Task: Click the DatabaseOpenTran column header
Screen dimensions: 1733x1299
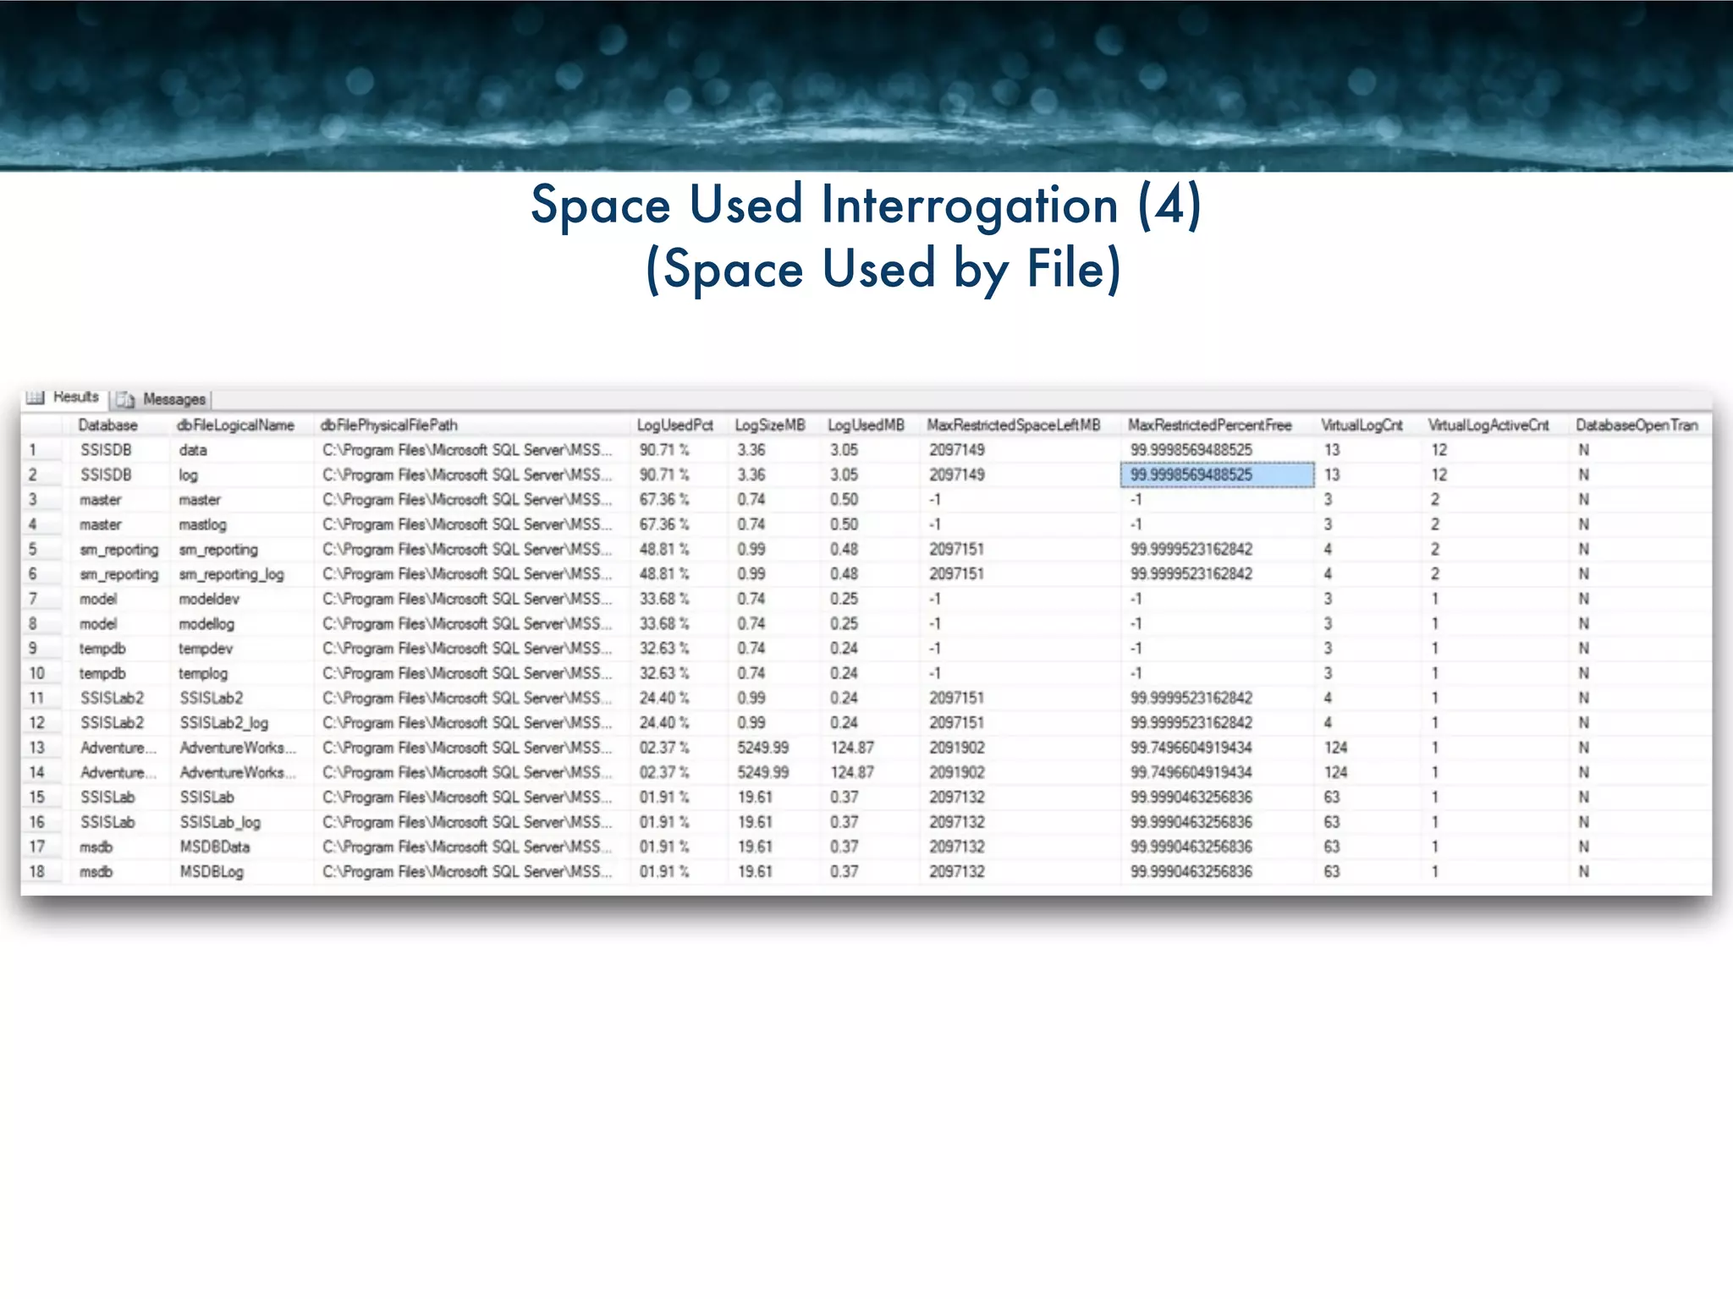Action: [x=1636, y=425]
